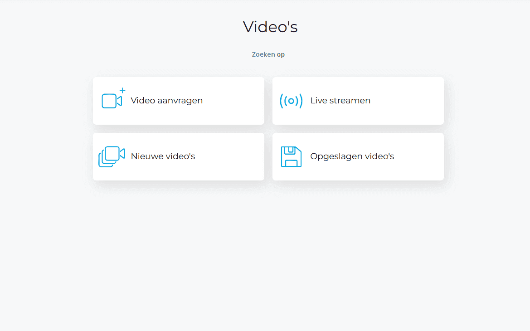530x331 pixels.
Task: Click empty right side of Video aanvragen card
Action: coord(236,101)
